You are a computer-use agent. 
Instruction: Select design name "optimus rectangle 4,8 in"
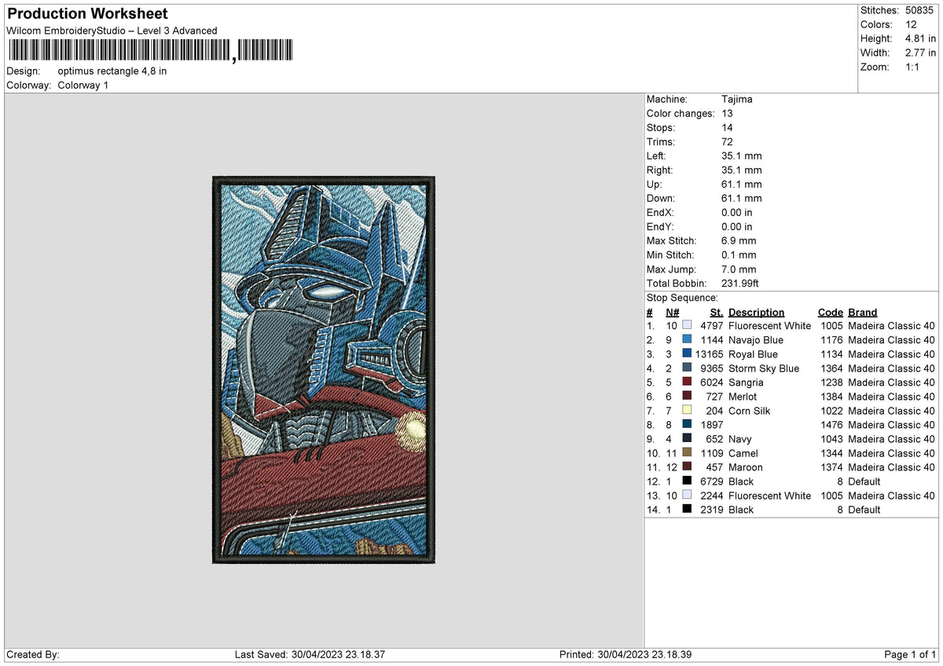pyautogui.click(x=112, y=71)
